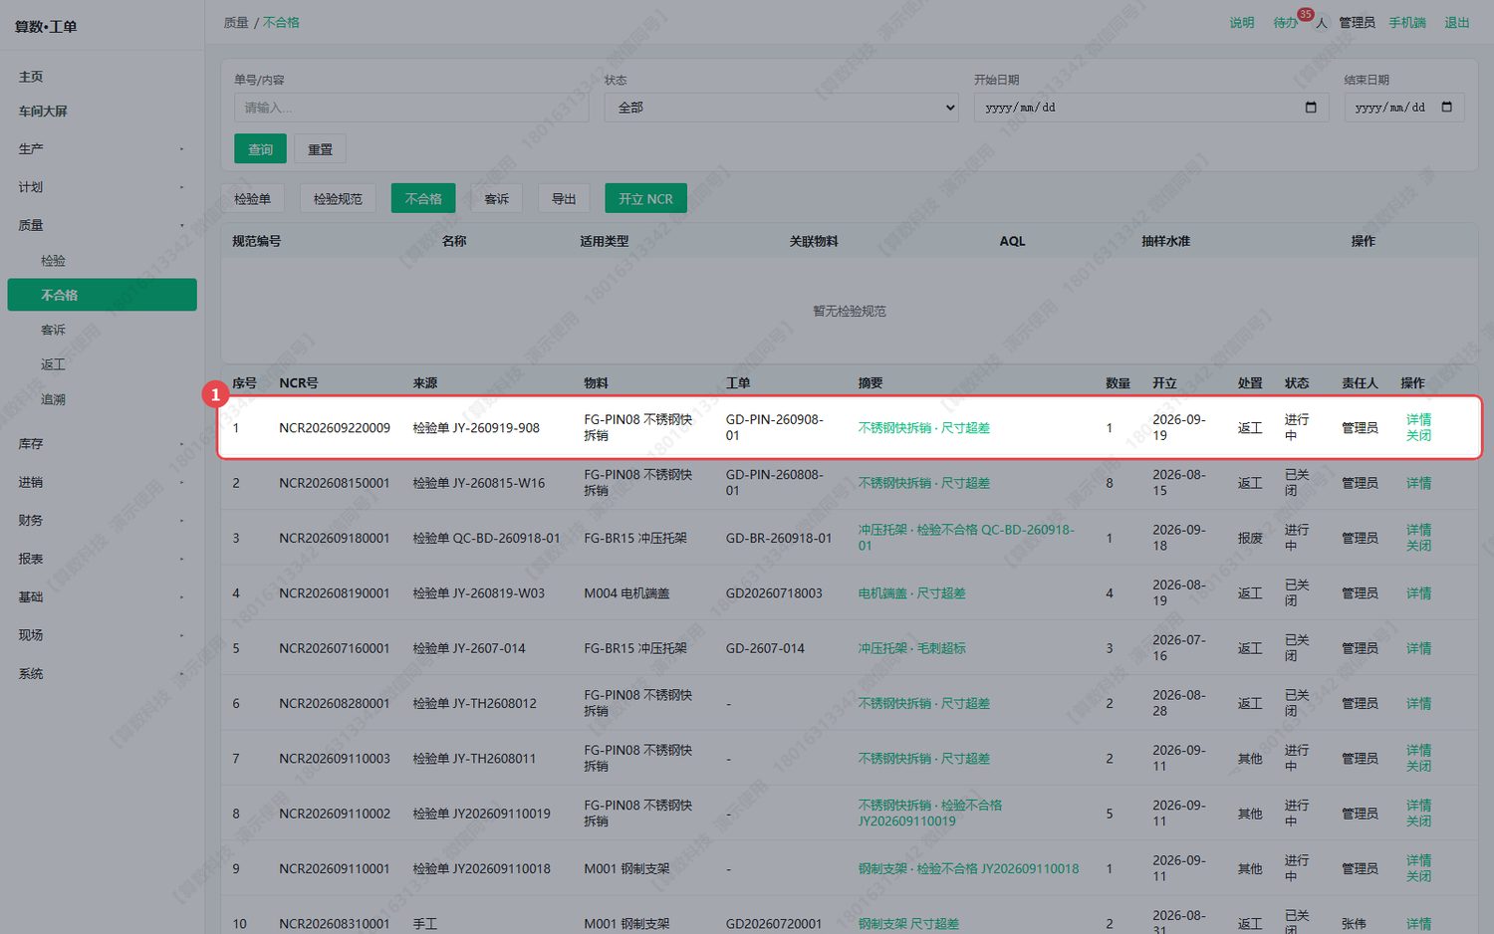Click 关闭 for NCR202609220009
This screenshot has height=934, width=1494.
[x=1419, y=435]
